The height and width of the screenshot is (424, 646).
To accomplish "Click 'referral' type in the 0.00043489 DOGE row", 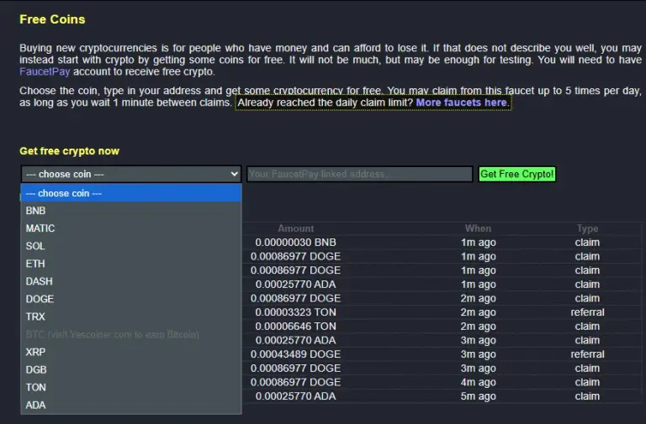I will coord(587,354).
